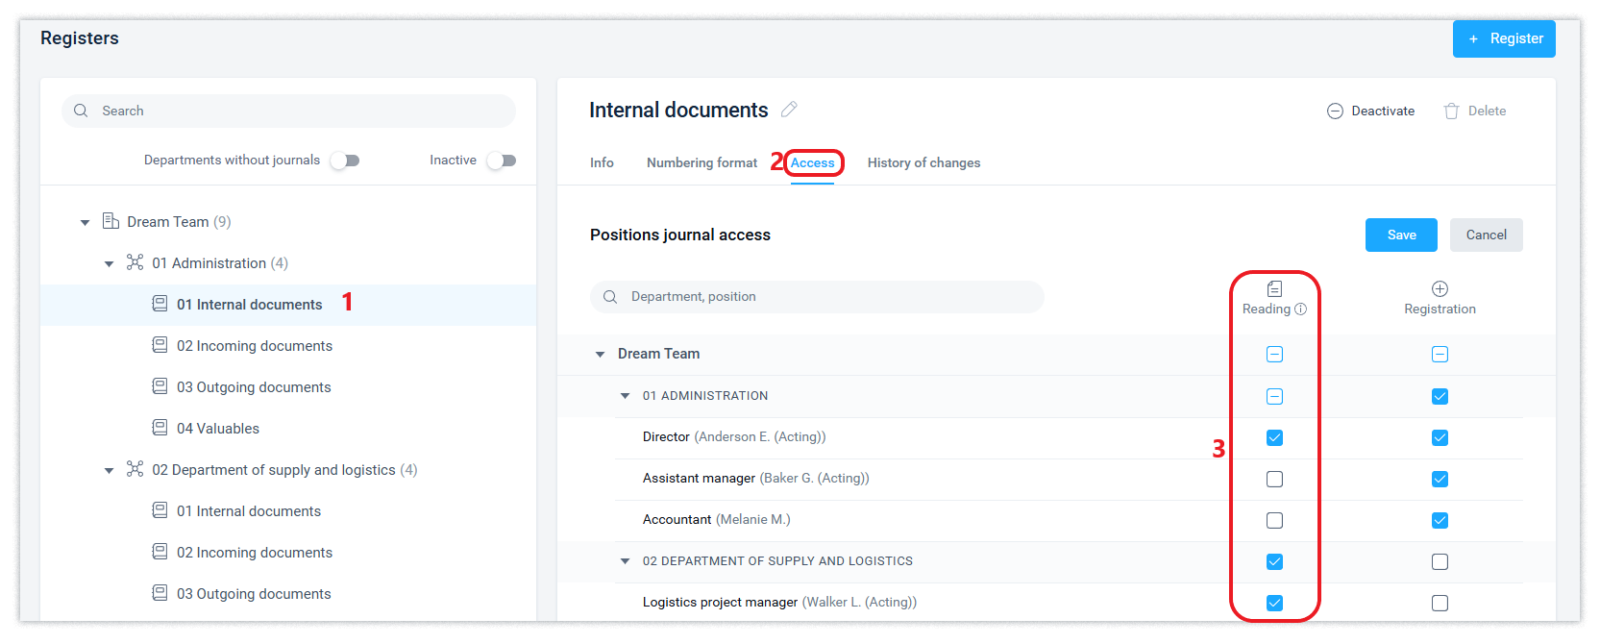This screenshot has width=1600, height=644.
Task: Toggle Departments without journals switch
Action: point(344,161)
